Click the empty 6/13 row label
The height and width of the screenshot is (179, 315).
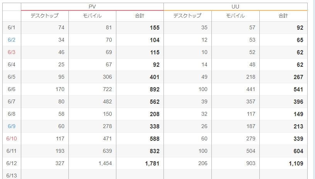pos(12,176)
